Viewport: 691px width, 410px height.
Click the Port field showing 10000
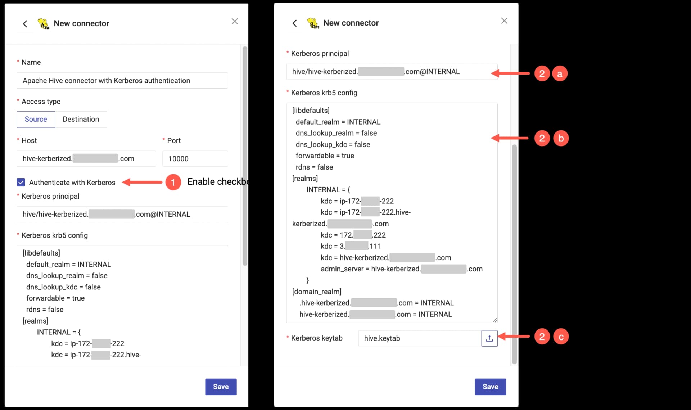click(x=195, y=159)
